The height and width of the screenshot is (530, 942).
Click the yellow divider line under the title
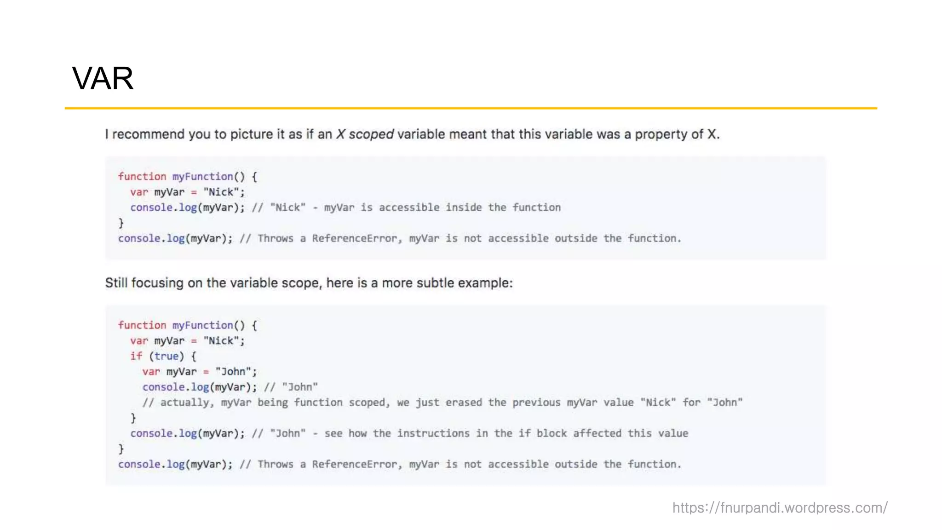pos(470,108)
